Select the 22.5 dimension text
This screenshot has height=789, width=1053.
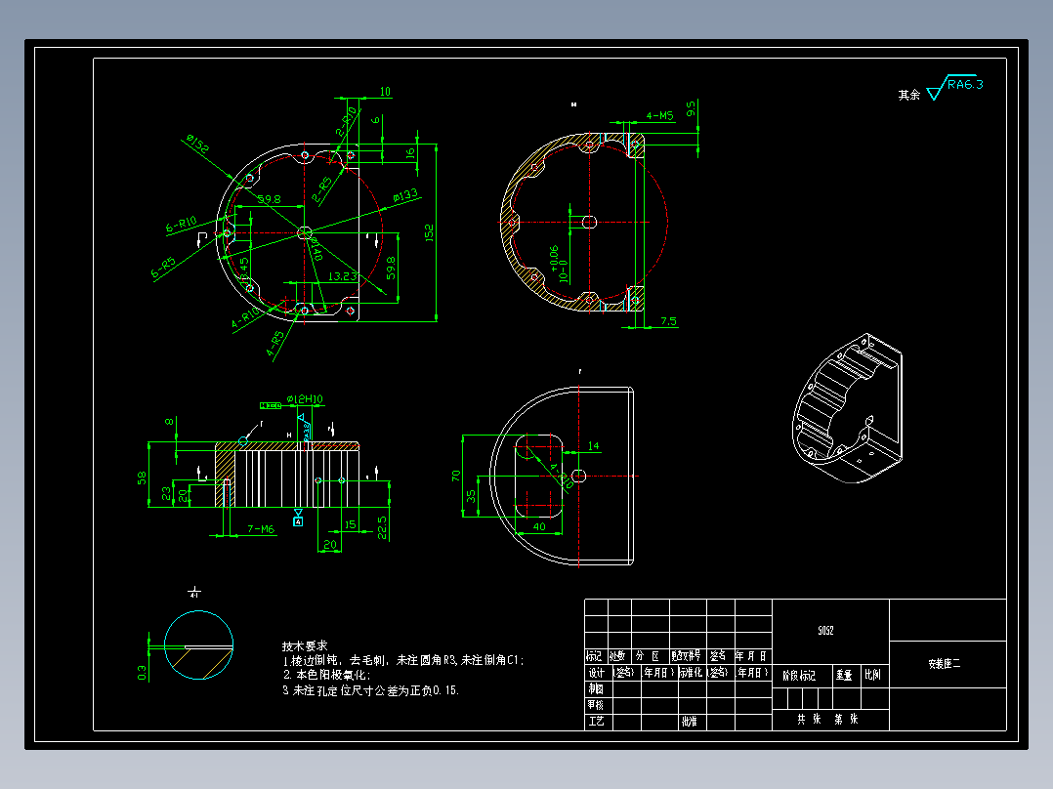click(x=382, y=528)
